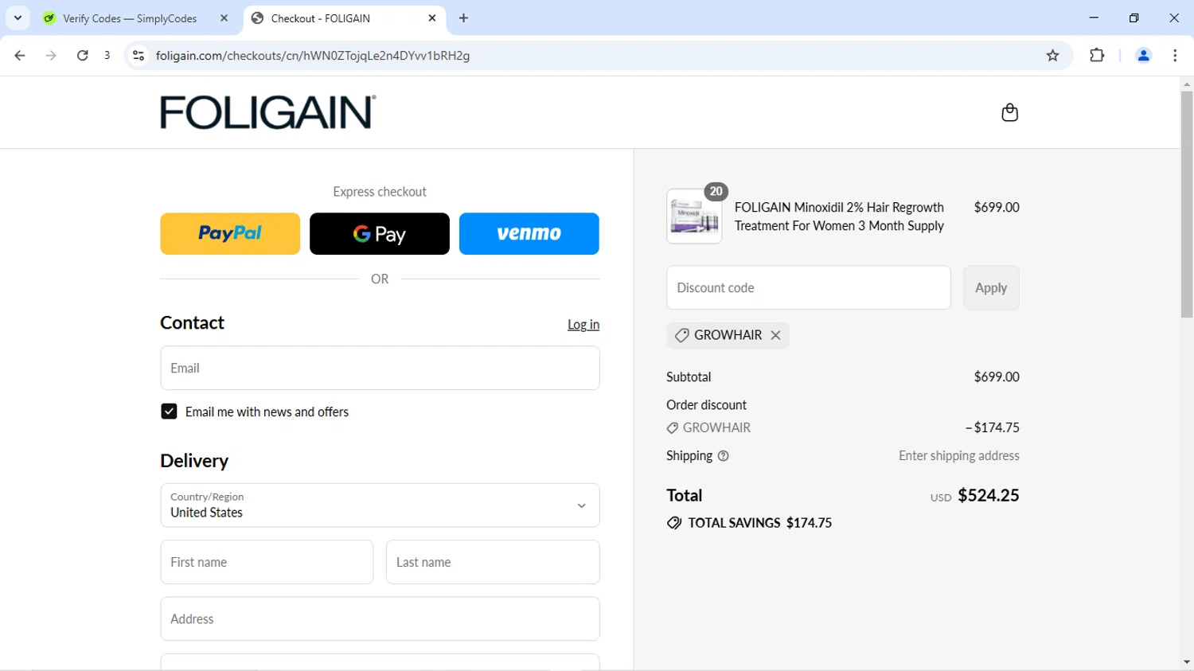Pay with Venmo button
The width and height of the screenshot is (1194, 671).
pyautogui.click(x=529, y=234)
